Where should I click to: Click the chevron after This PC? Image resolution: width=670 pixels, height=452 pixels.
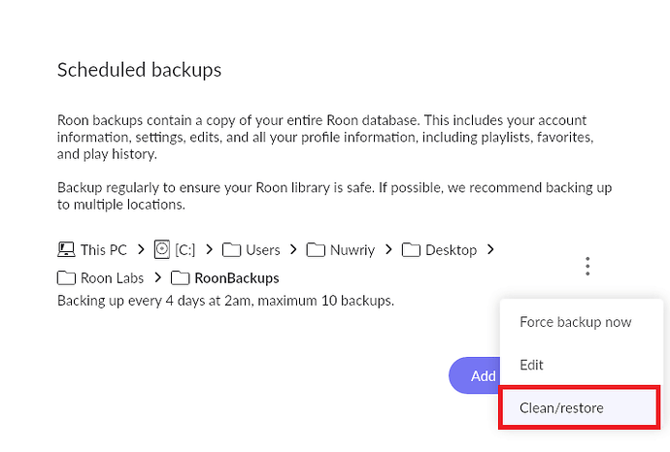(x=141, y=250)
